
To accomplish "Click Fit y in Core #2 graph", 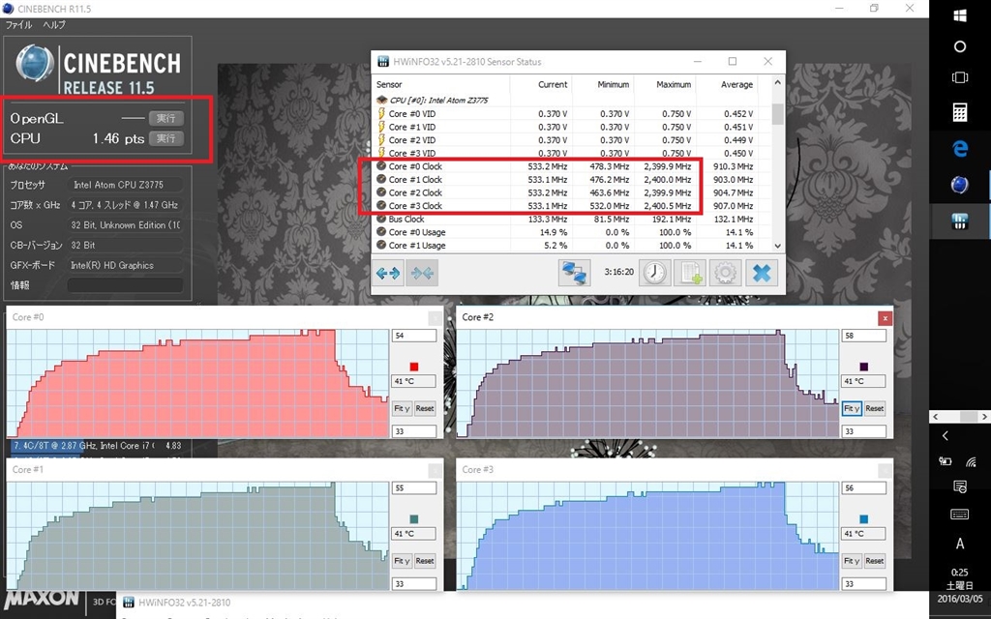I will (852, 408).
